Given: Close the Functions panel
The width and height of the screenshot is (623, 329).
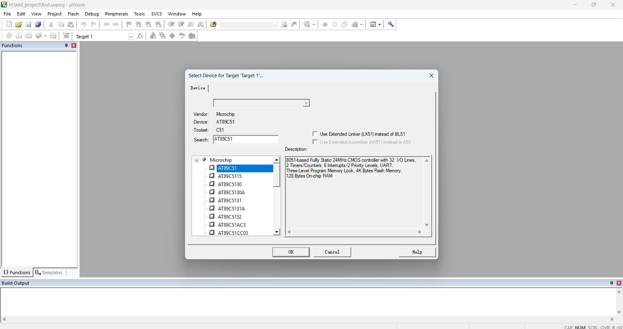Looking at the screenshot, I should [x=74, y=45].
